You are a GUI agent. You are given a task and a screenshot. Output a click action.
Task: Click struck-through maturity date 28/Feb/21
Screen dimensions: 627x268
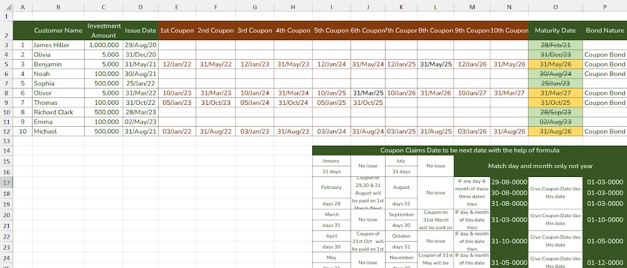555,45
